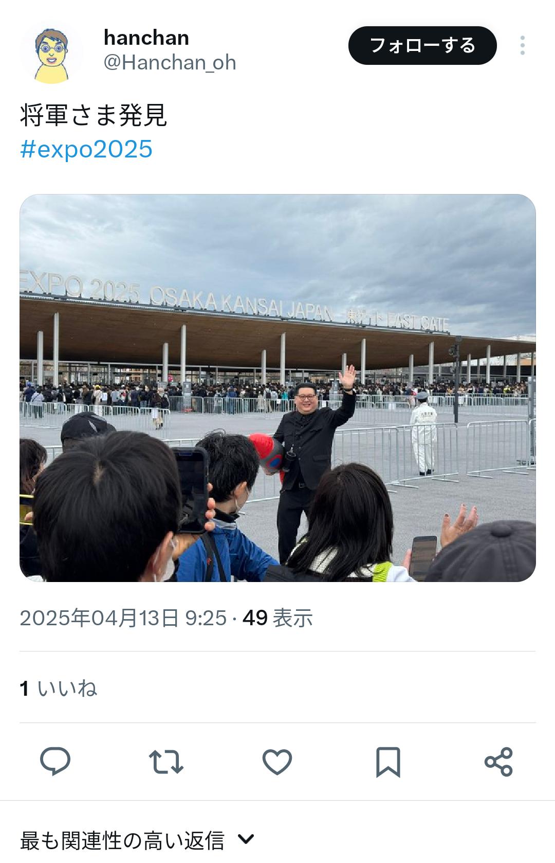Click the chevron next to reply sorting

[246, 840]
